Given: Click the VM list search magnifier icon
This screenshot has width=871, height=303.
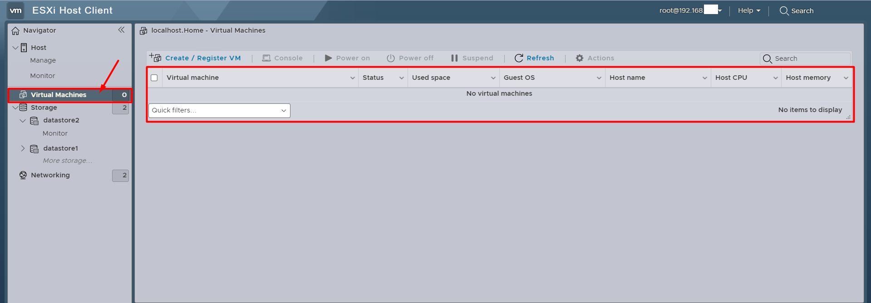Looking at the screenshot, I should coord(768,59).
